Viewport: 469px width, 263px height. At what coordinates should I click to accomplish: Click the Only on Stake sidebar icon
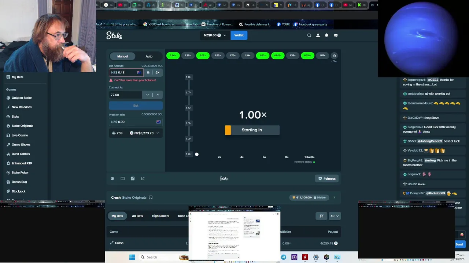click(x=8, y=98)
